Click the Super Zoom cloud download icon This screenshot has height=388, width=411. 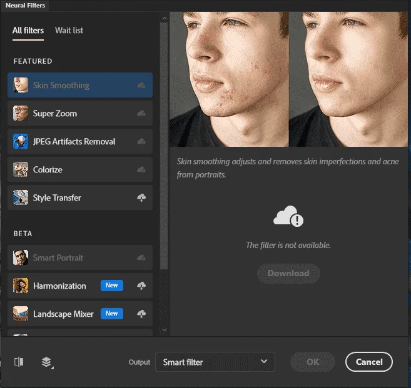pos(141,113)
